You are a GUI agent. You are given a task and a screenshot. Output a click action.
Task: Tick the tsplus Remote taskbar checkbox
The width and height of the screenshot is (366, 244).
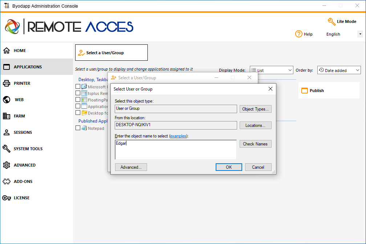point(78,93)
